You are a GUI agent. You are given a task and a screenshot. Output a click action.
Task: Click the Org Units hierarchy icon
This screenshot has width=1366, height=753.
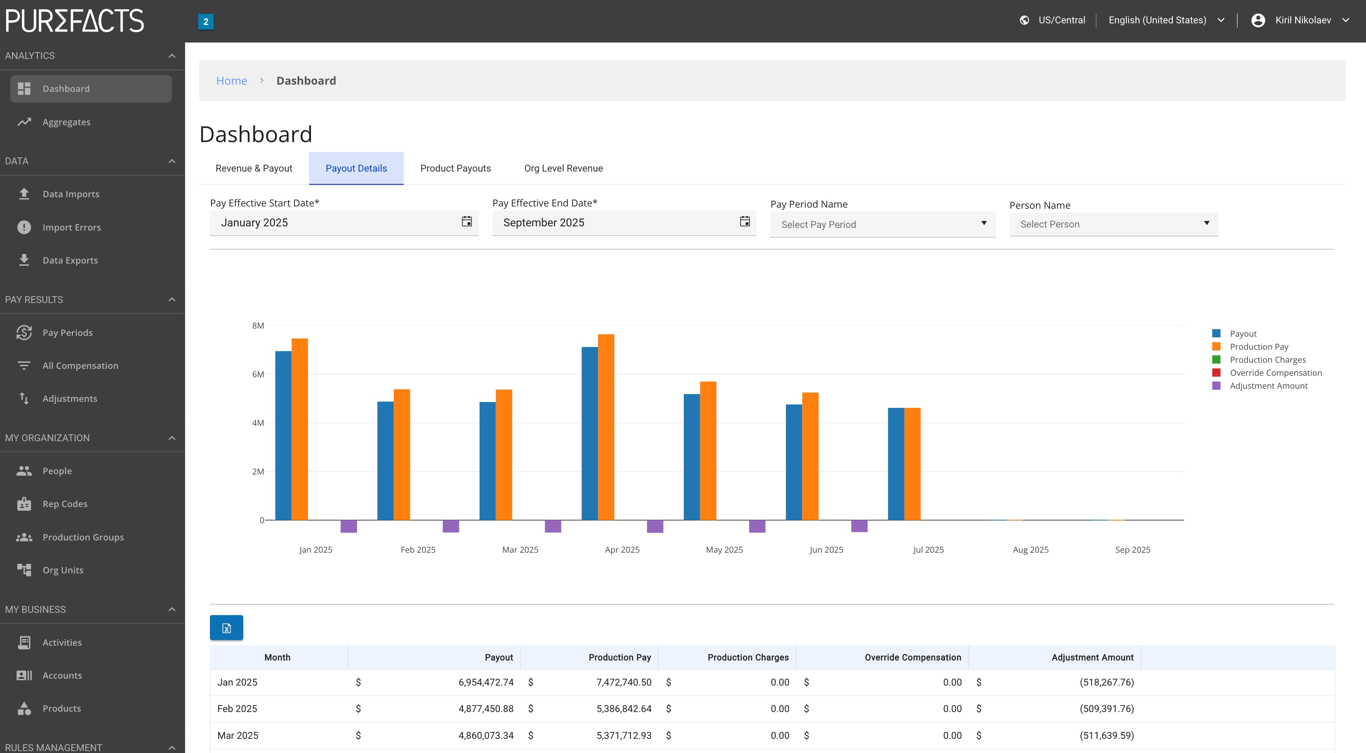coord(24,570)
